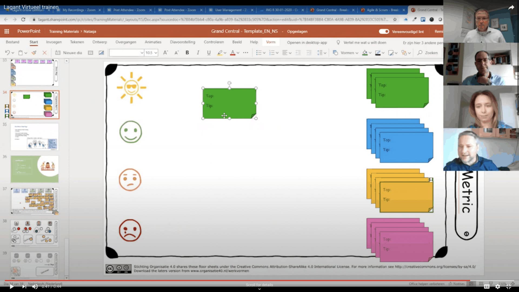Open the Invoegen ribbon tab
Image resolution: width=519 pixels, height=292 pixels.
54,42
